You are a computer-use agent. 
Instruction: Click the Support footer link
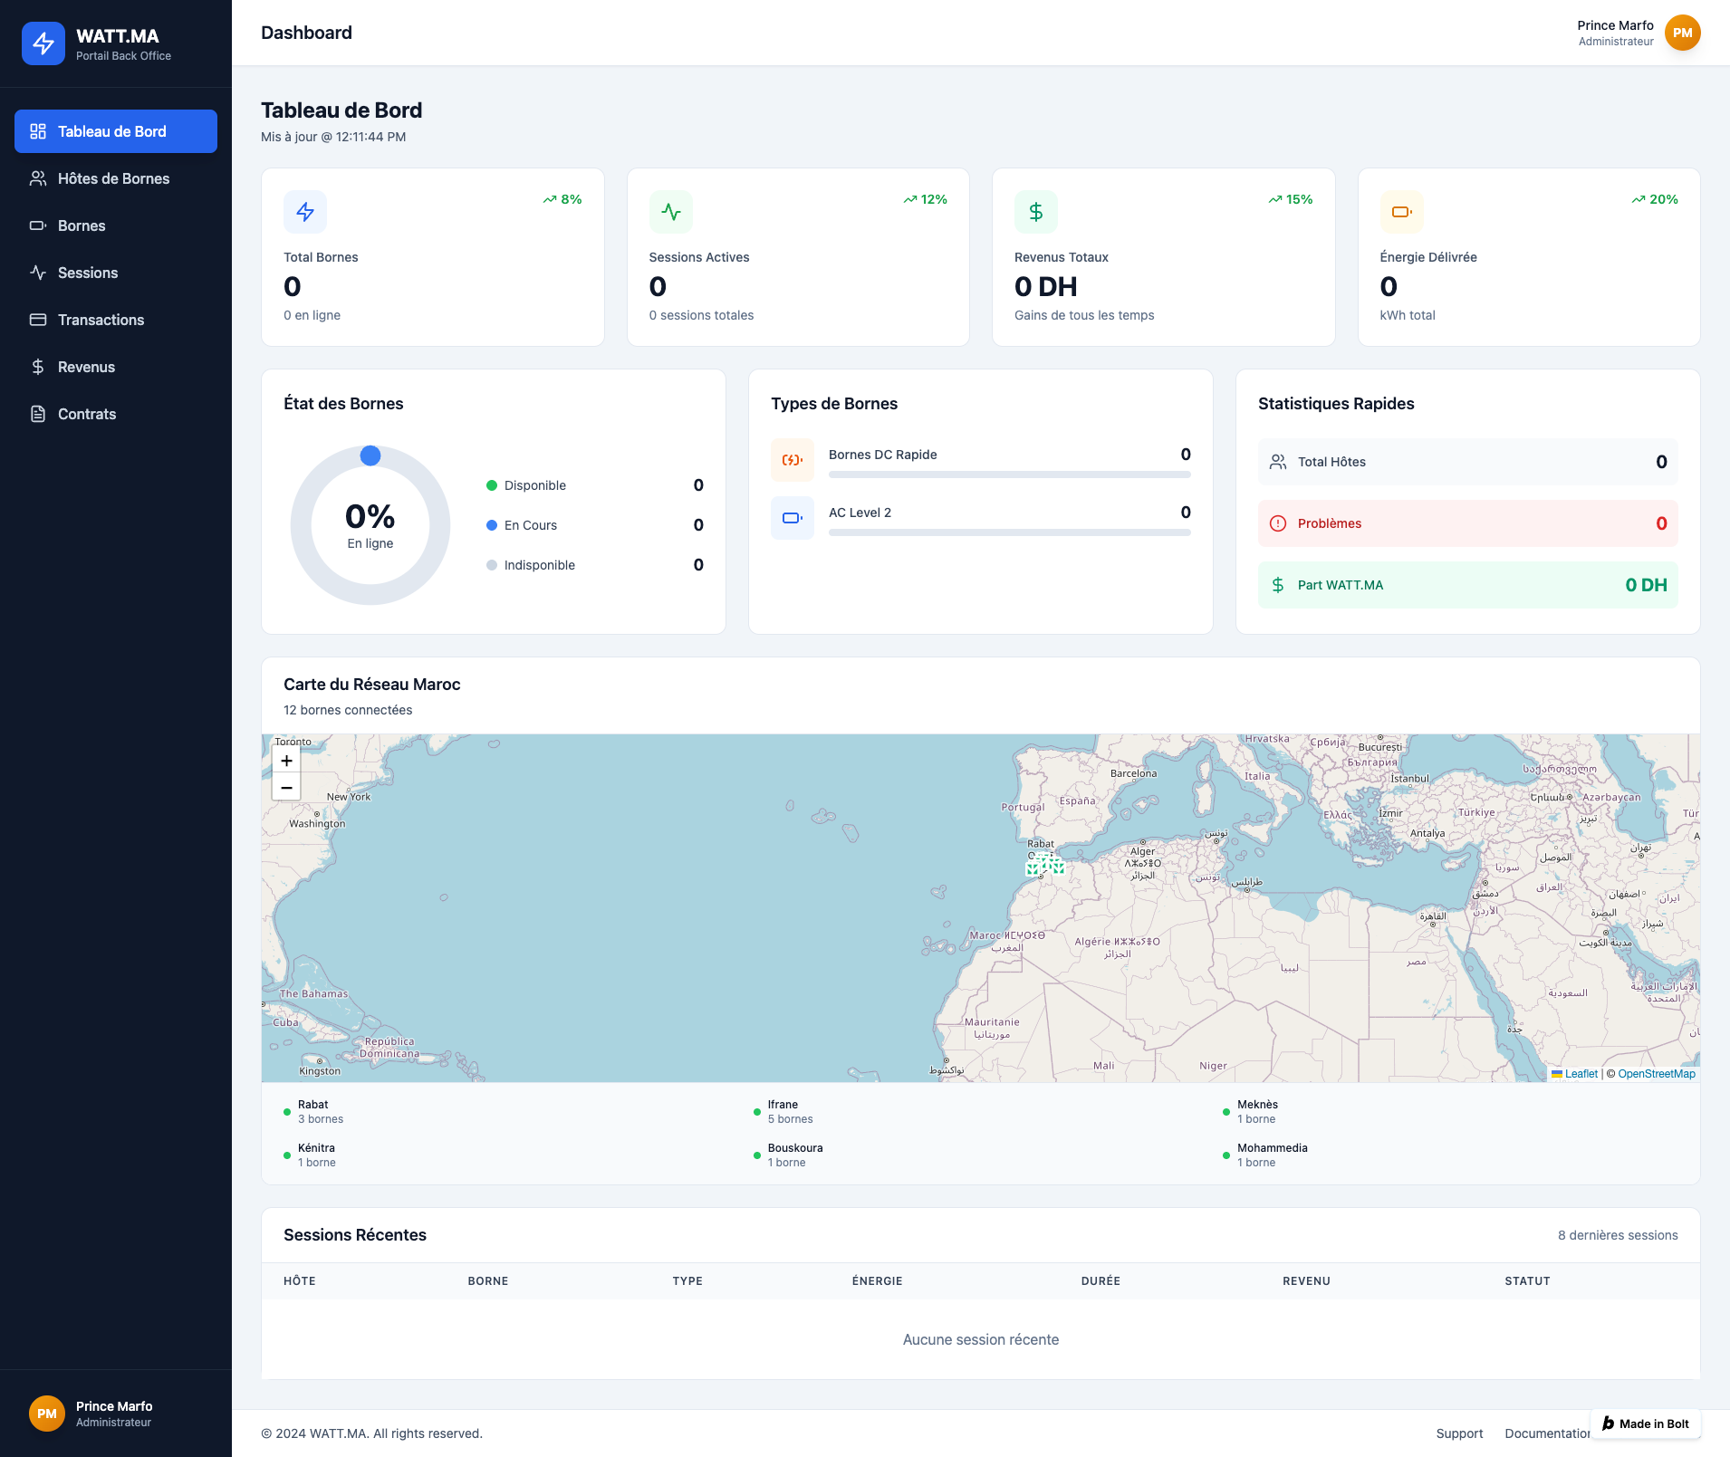(1459, 1433)
